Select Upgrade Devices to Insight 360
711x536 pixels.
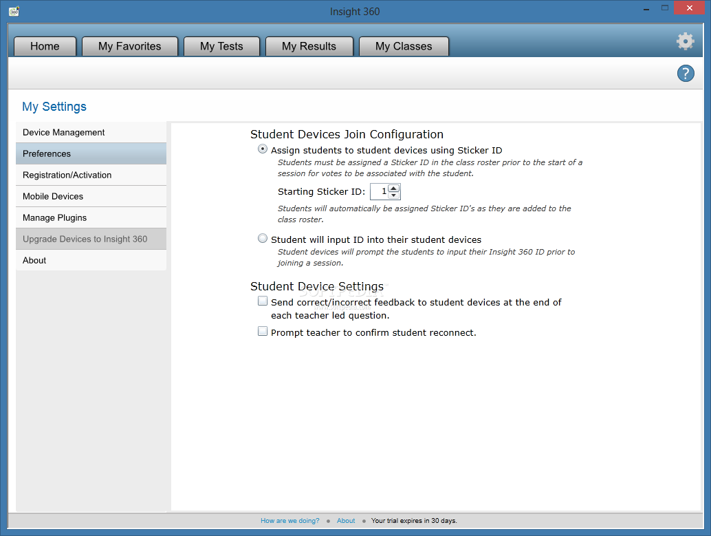point(91,239)
